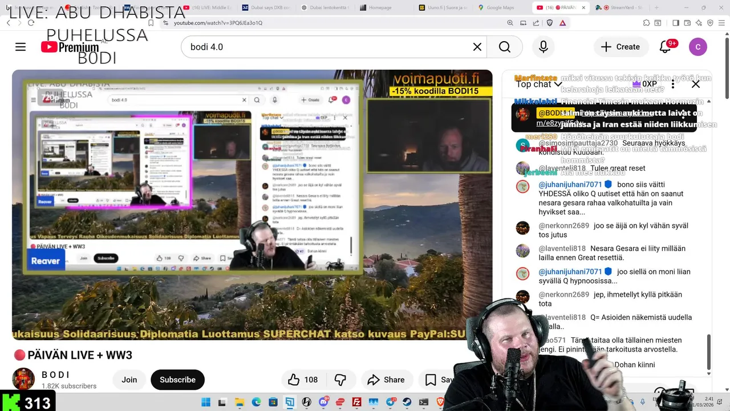This screenshot has width=730, height=411.
Task: Click the live chat scrollbar
Action: pyautogui.click(x=709, y=352)
